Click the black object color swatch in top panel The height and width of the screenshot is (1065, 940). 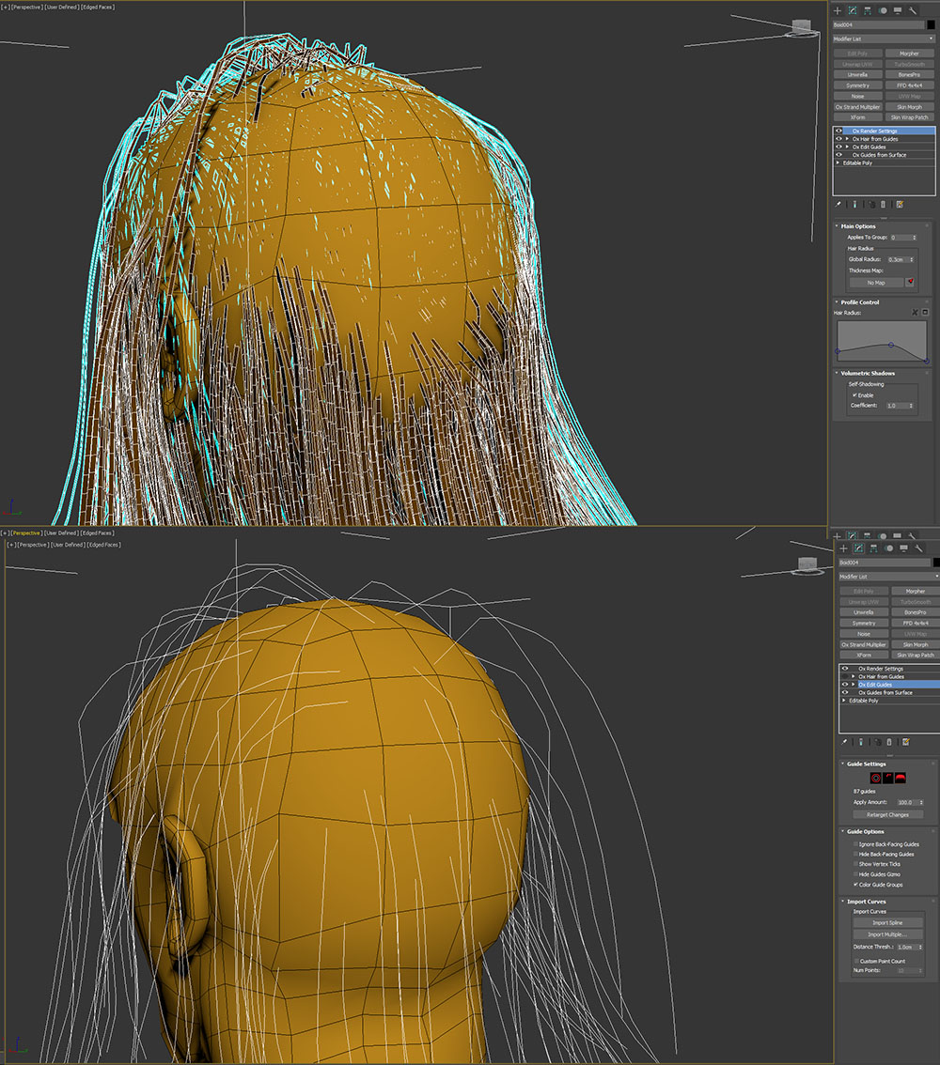(x=931, y=24)
